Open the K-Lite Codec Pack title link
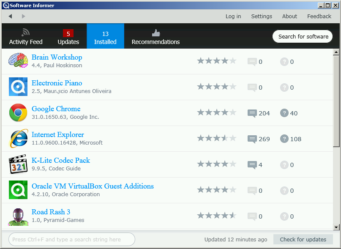 61,160
